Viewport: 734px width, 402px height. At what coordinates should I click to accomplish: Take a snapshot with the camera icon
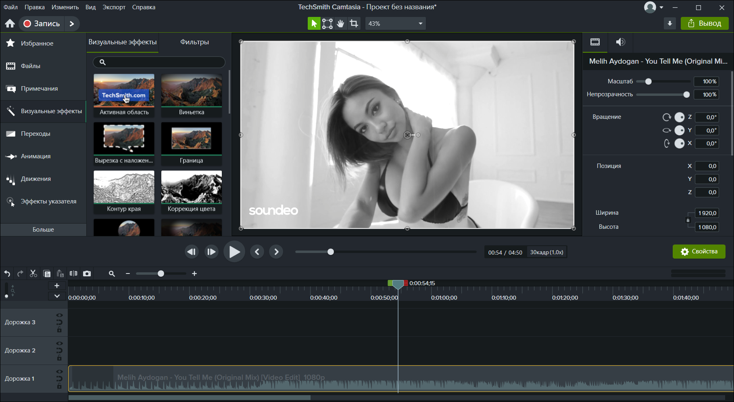tap(87, 274)
